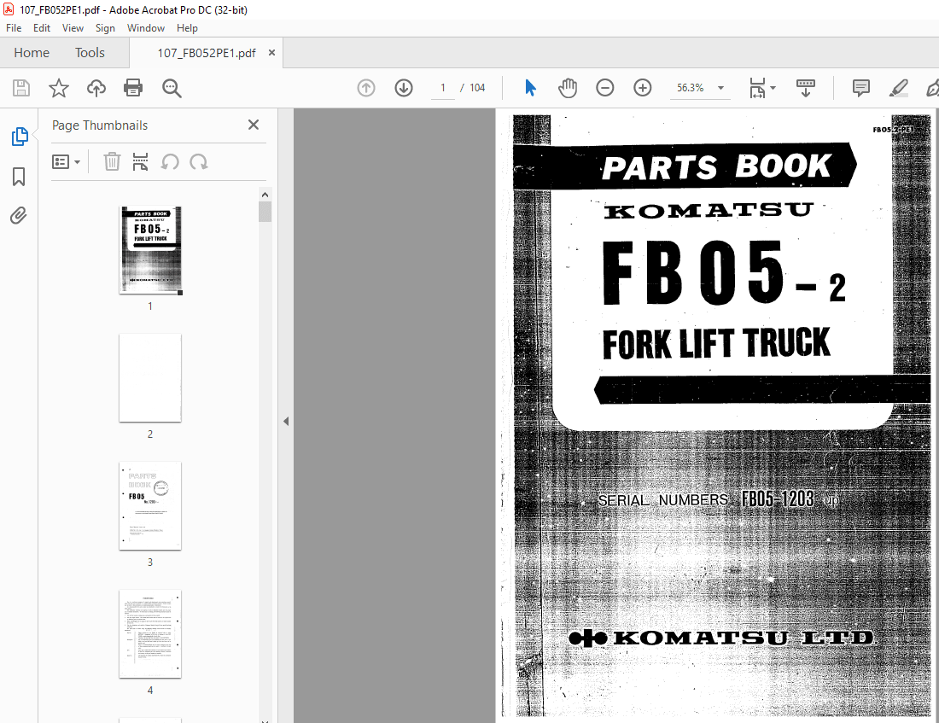Go to next page with down arrow
This screenshot has height=723, width=939.
tap(403, 88)
